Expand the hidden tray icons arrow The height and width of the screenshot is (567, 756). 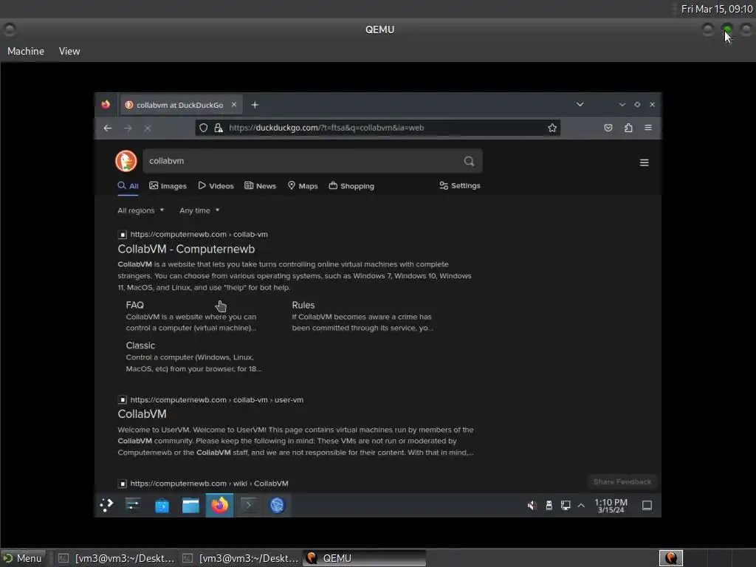[582, 505]
